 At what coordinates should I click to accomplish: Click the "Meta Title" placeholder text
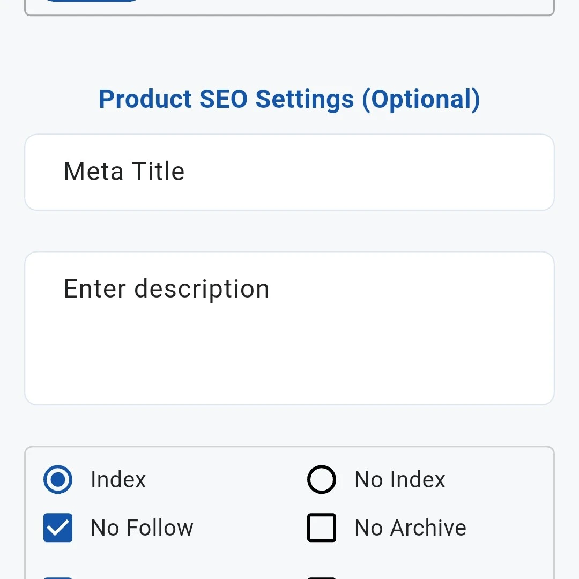(124, 172)
